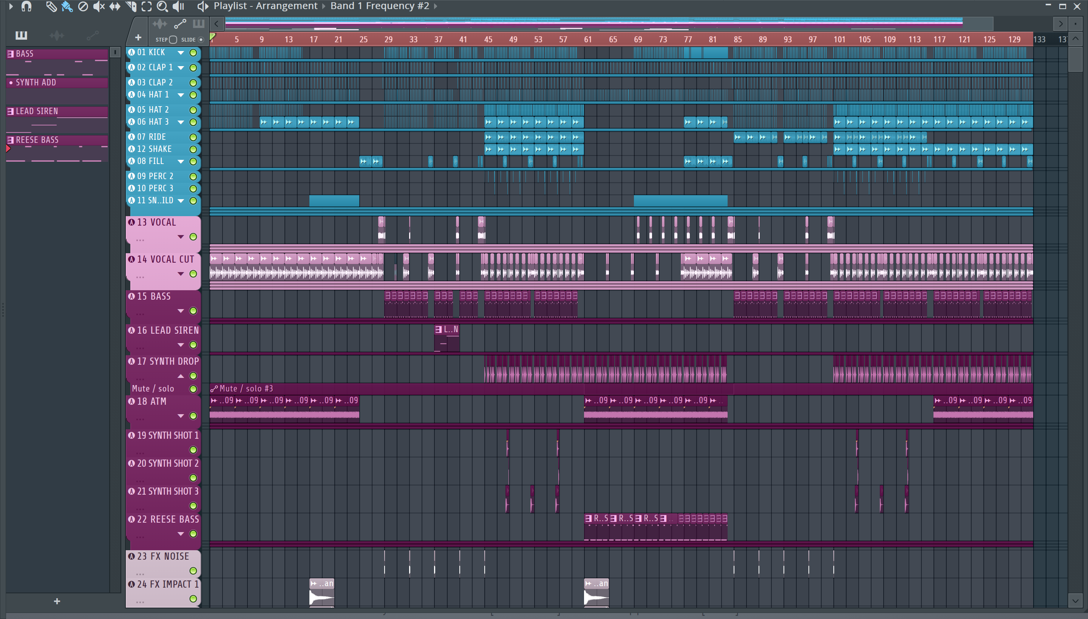Select the Mute tool
This screenshot has width=1088, height=619.
pyautogui.click(x=99, y=6)
